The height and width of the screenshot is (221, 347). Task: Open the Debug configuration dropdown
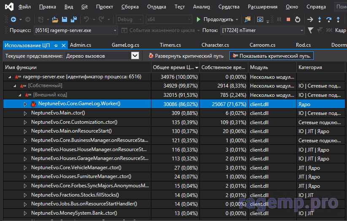point(129,19)
